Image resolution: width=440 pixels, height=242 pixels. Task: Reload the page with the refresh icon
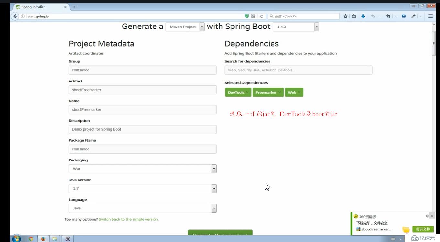[261, 16]
